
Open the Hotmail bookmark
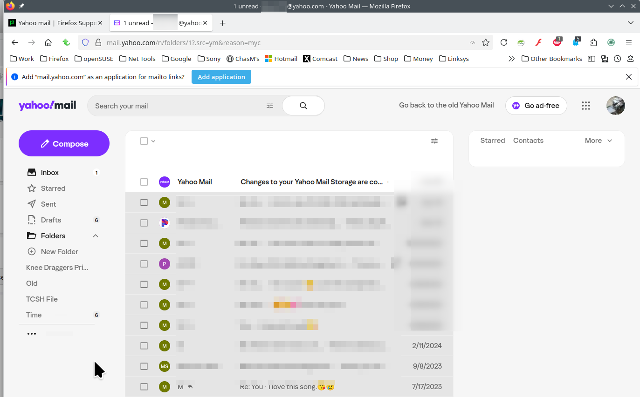point(281,59)
